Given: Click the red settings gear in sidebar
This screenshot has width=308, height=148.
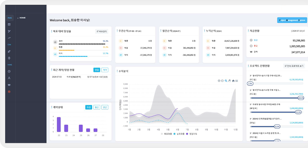Looking at the screenshot, I should pyautogui.click(x=9, y=92).
